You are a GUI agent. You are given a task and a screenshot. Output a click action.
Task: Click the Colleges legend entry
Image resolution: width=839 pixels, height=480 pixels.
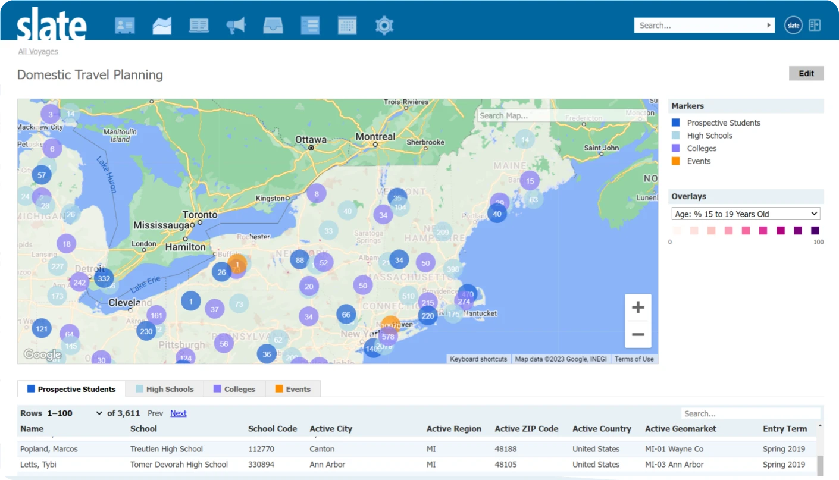pyautogui.click(x=702, y=148)
